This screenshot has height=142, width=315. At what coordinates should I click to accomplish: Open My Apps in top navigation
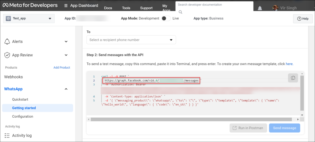pos(166,8)
